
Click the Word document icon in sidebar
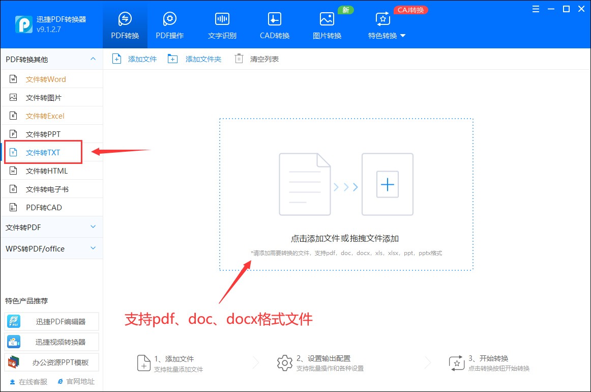[13, 79]
